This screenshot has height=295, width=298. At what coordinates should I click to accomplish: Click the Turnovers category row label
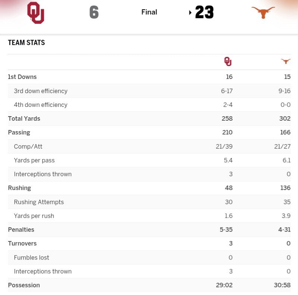[22, 243]
